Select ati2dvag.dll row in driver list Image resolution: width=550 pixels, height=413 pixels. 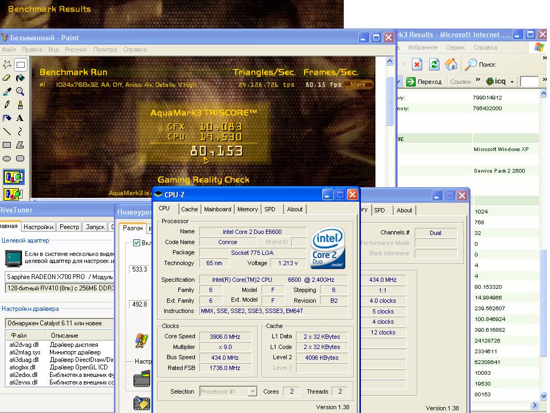point(60,345)
